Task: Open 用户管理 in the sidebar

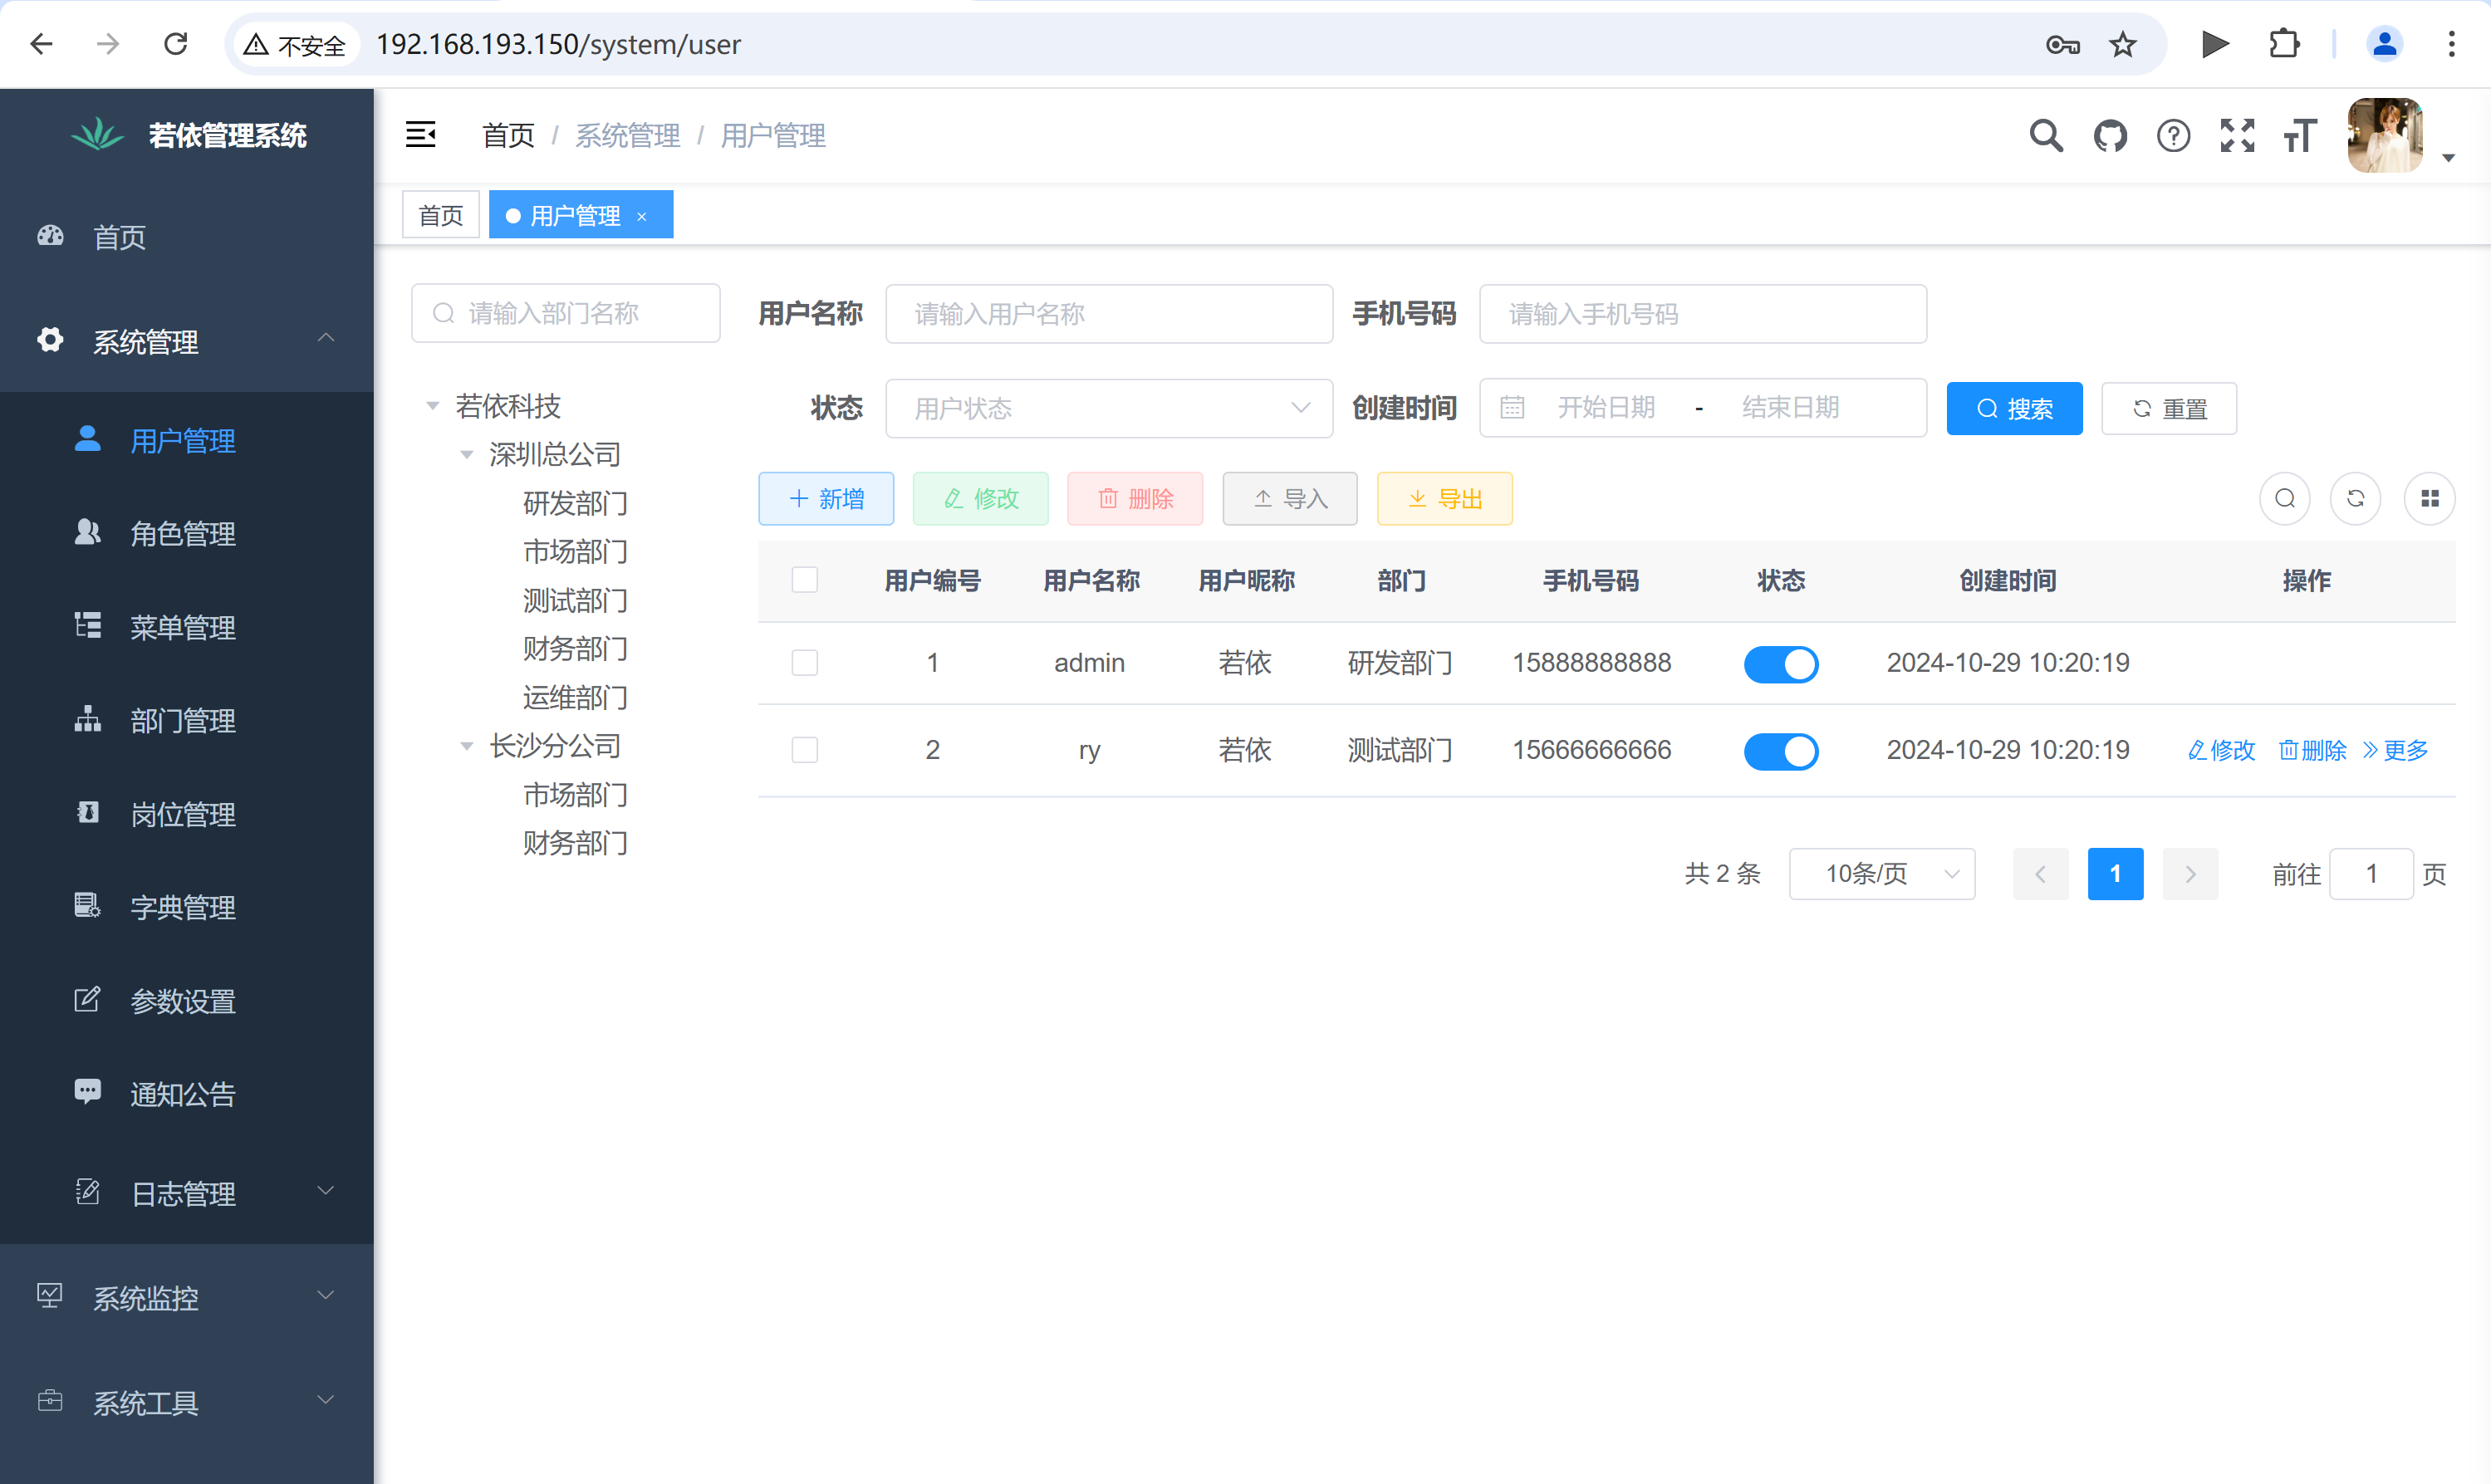Action: pyautogui.click(x=187, y=440)
